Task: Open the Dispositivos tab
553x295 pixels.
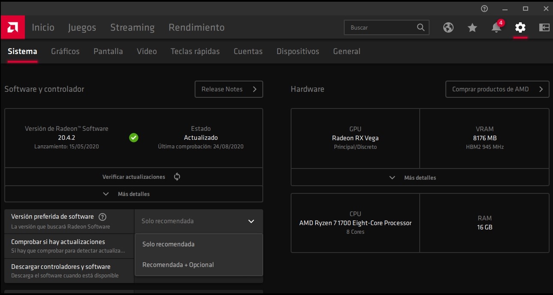Action: click(x=298, y=51)
